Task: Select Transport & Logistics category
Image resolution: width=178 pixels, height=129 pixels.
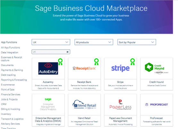Action: (x=12, y=119)
